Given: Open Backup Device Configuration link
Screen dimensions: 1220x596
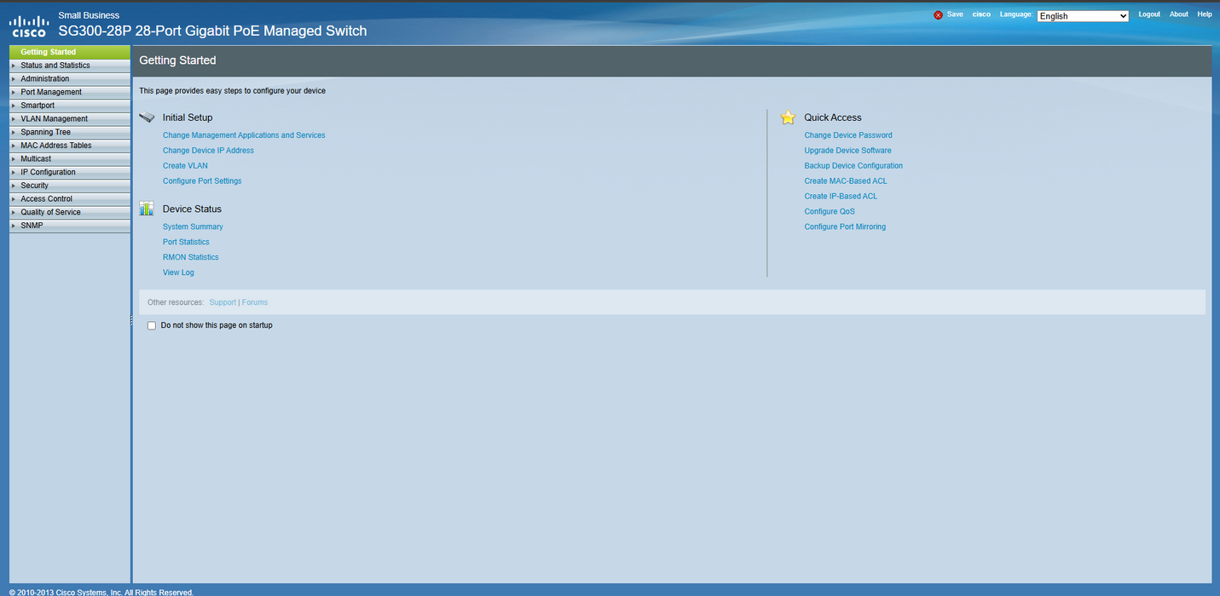Looking at the screenshot, I should click(853, 166).
